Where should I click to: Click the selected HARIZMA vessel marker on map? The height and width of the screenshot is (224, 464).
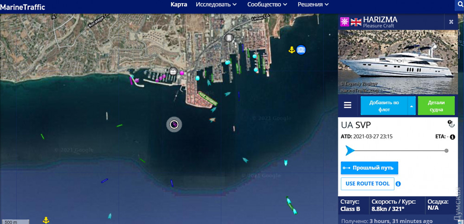174,124
